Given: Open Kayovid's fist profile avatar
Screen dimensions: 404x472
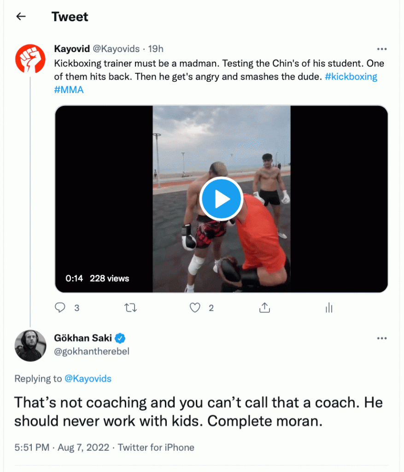Looking at the screenshot, I should pos(30,59).
